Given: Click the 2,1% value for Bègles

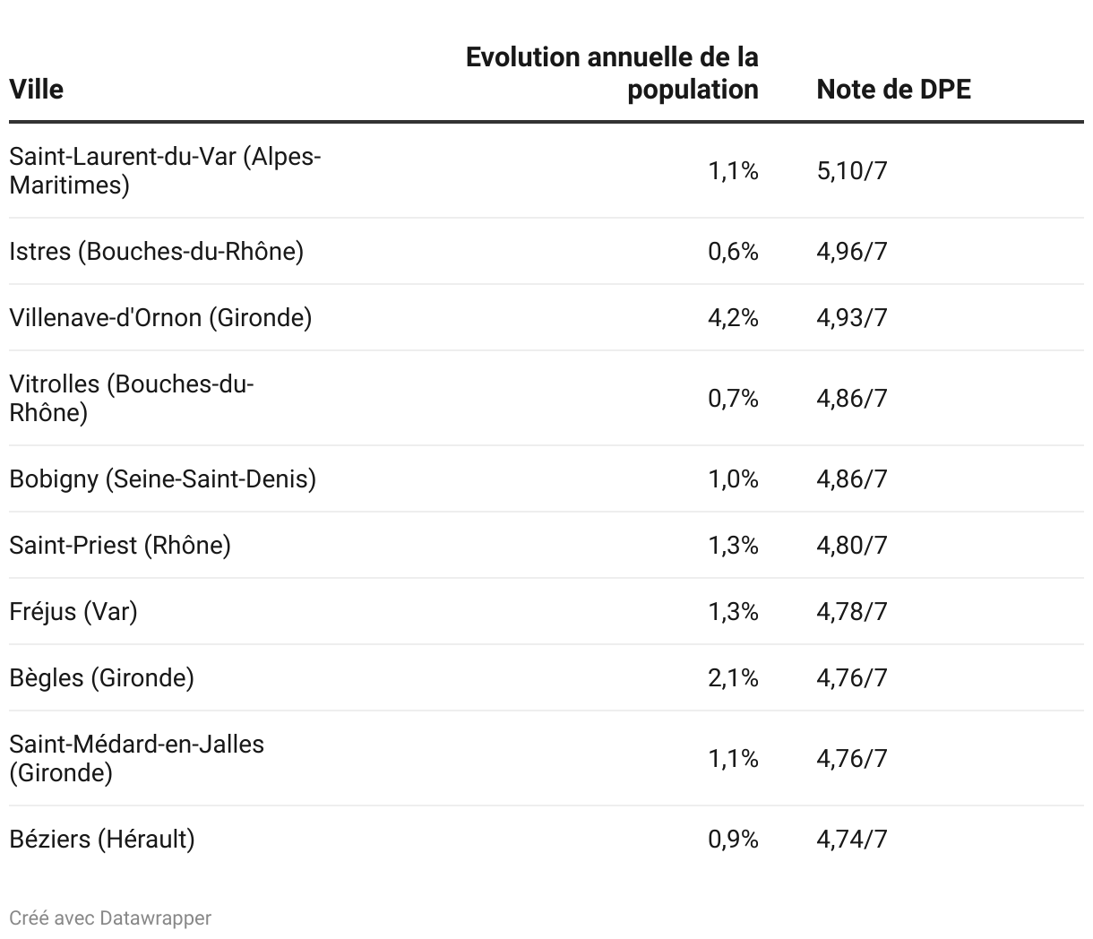Looking at the screenshot, I should pyautogui.click(x=733, y=677).
